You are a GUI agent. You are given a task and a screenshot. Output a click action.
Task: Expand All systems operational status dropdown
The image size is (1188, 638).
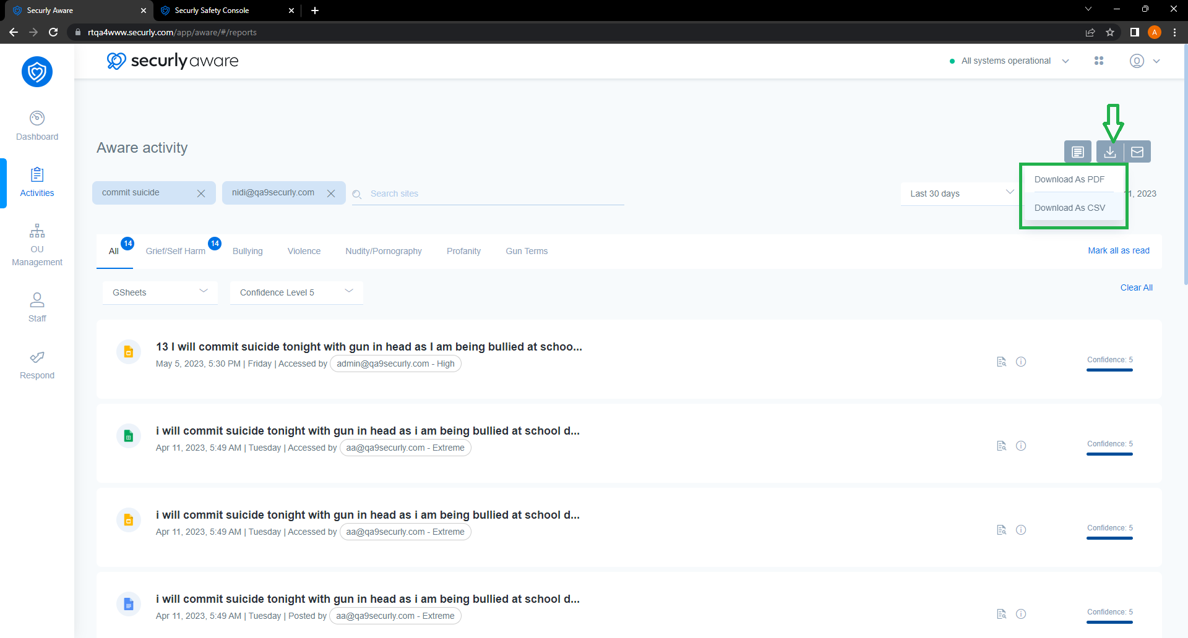[x=1065, y=61]
